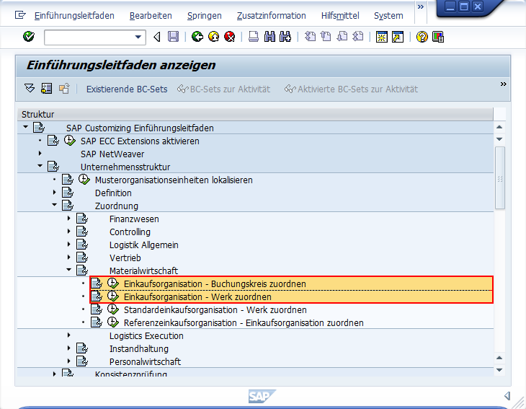The image size is (526, 409).
Task: Click inside the transaction command input field
Action: [x=89, y=38]
